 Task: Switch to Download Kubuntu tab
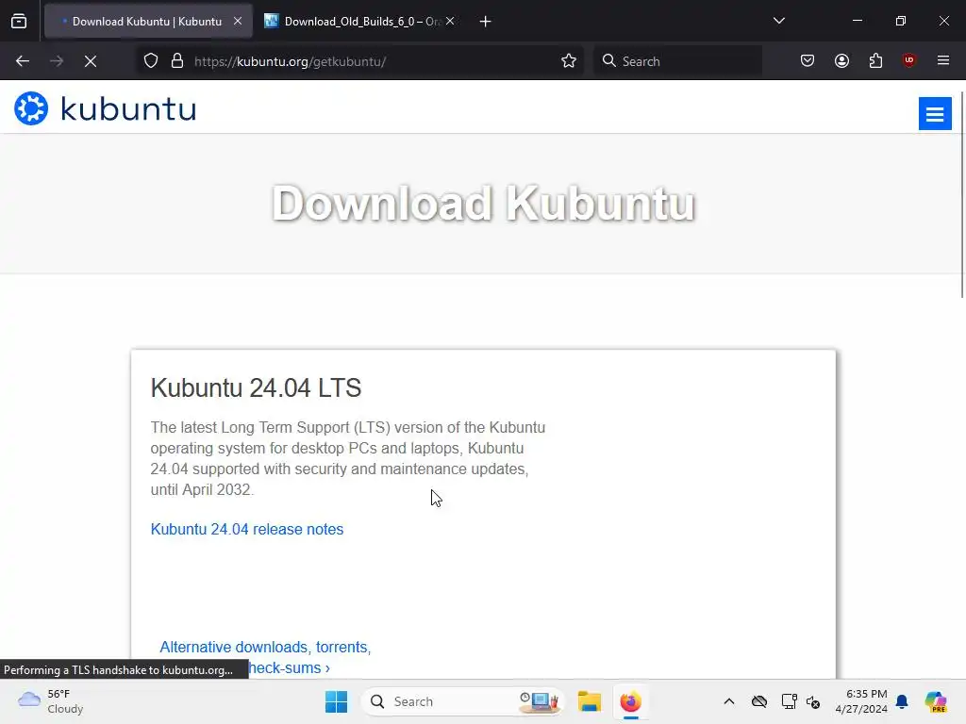click(148, 21)
